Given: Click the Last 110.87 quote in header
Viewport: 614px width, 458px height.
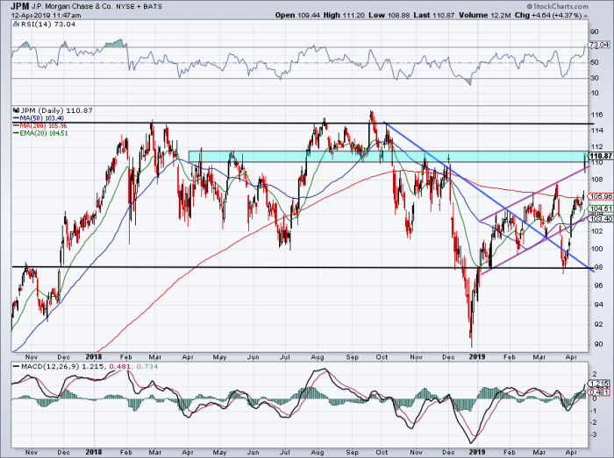Looking at the screenshot, I should (434, 15).
